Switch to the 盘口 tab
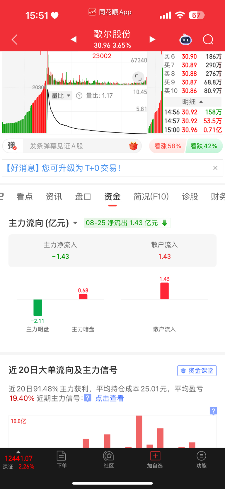The height and width of the screenshot is (489, 225). [83, 196]
